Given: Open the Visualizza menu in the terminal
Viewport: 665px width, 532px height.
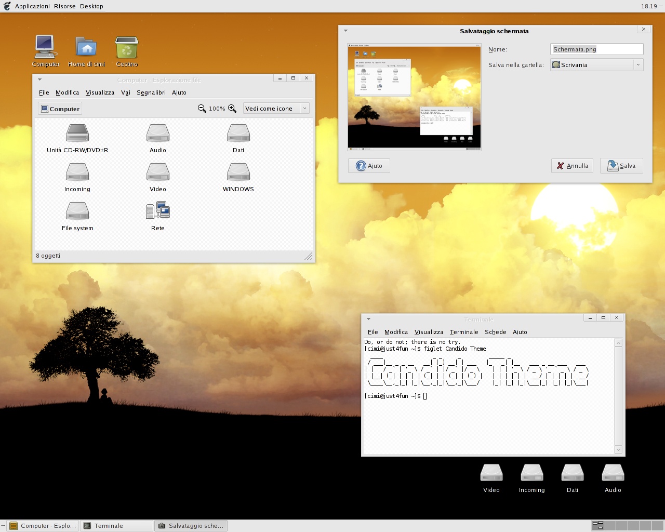Looking at the screenshot, I should [x=429, y=332].
